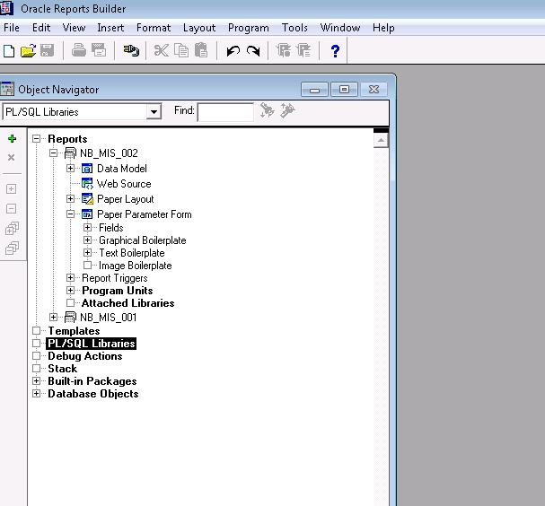Screen dimensions: 545x506
Task: Click the Web Source node icon
Action: coord(87,184)
